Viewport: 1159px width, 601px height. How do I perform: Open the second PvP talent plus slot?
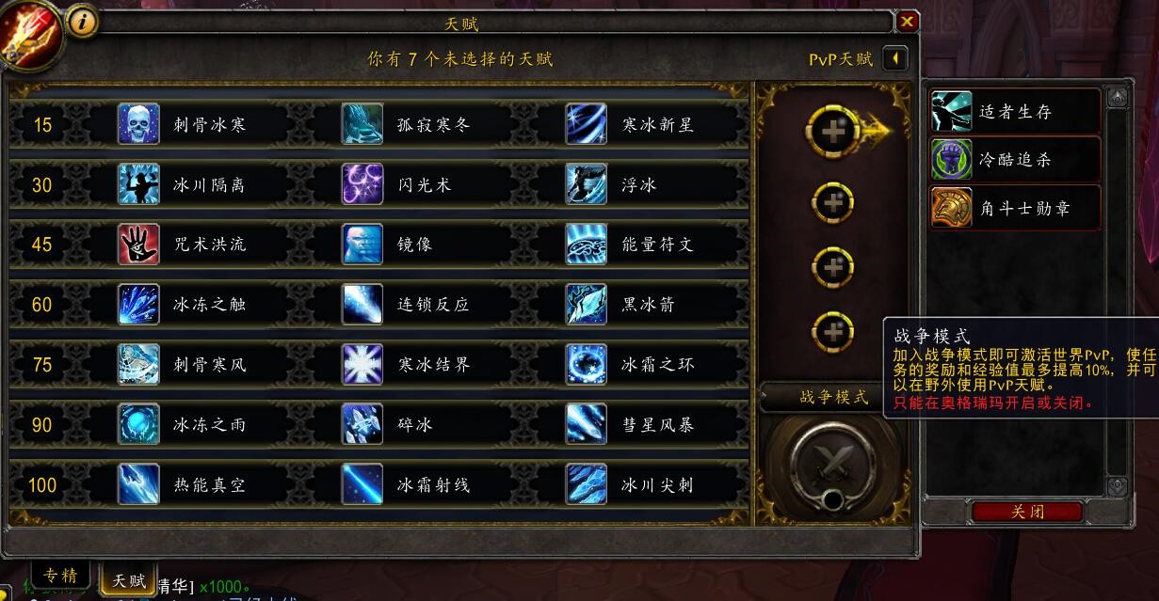833,202
